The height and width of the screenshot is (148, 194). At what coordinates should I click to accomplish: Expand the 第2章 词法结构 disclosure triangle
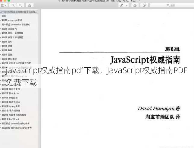click(x=1, y=29)
